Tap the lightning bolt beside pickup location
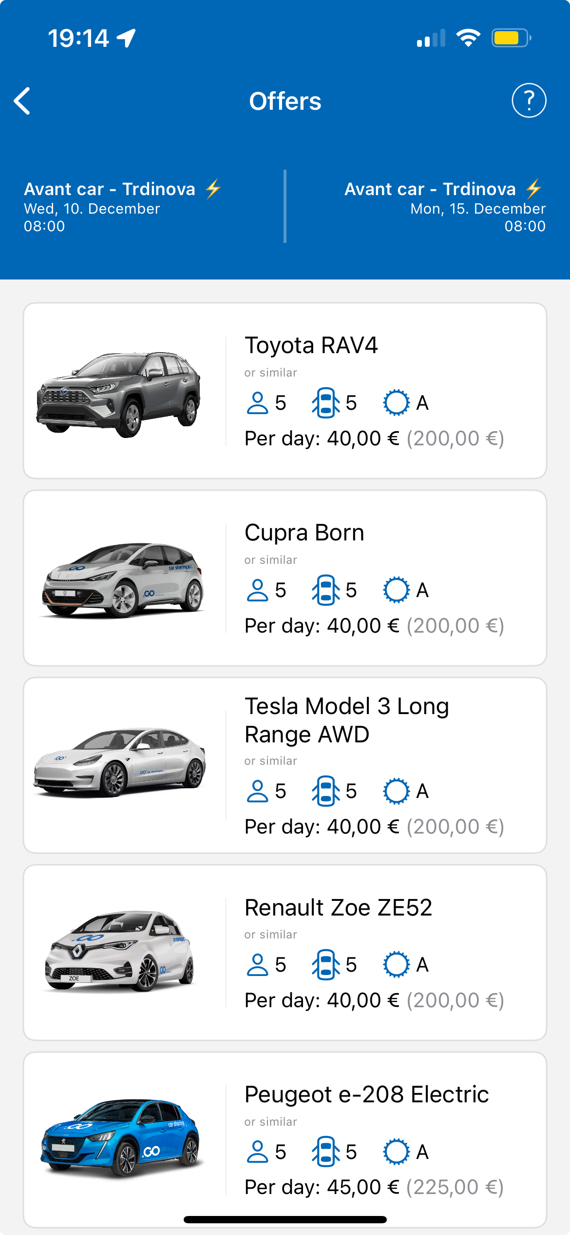Screen dimensions: 570x1235 point(213,189)
